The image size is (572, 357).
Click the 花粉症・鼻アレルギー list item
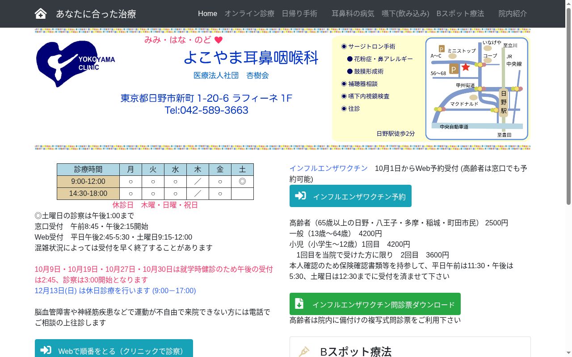click(380, 59)
